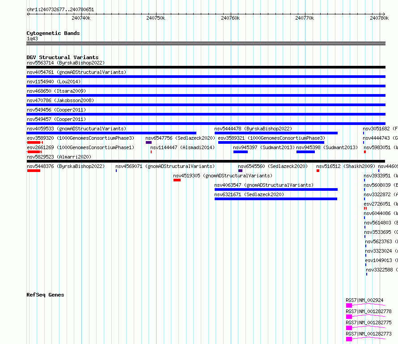Click the 240750k ruler position label
The height and width of the screenshot is (344, 398).
pos(156,18)
